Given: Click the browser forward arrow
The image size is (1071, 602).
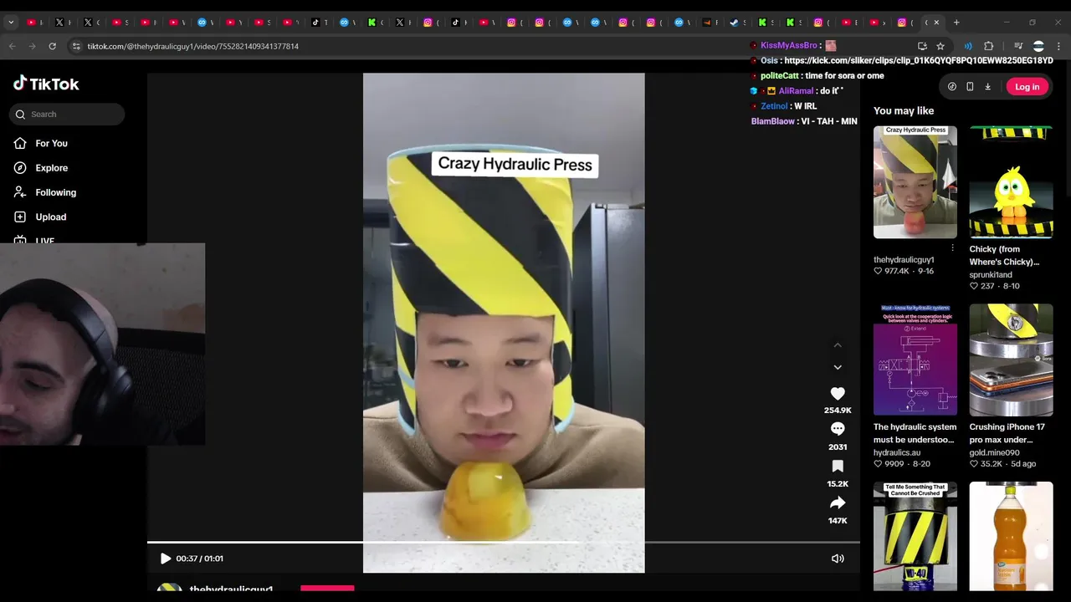Looking at the screenshot, I should pyautogui.click(x=32, y=46).
